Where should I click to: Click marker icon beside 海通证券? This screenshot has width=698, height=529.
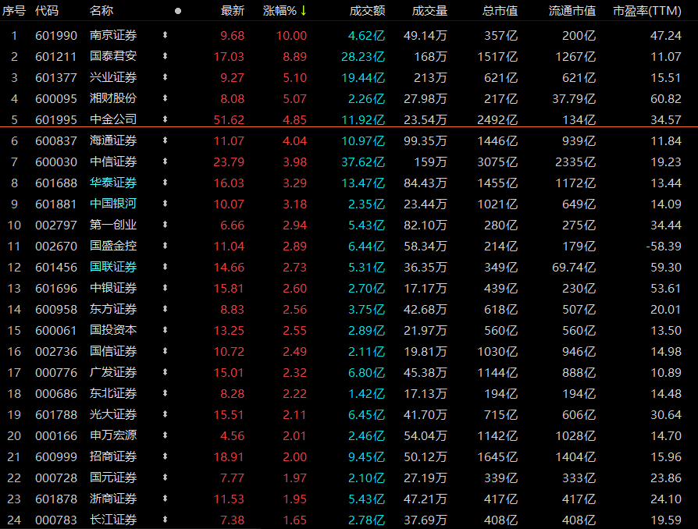166,140
